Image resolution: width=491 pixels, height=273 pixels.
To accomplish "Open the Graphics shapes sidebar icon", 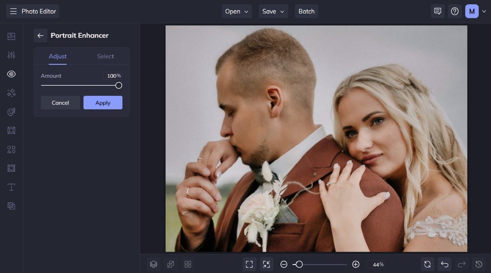I will (x=11, y=149).
